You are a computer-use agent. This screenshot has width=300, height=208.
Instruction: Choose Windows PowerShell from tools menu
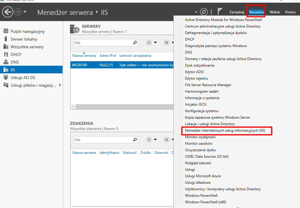pos(201,196)
